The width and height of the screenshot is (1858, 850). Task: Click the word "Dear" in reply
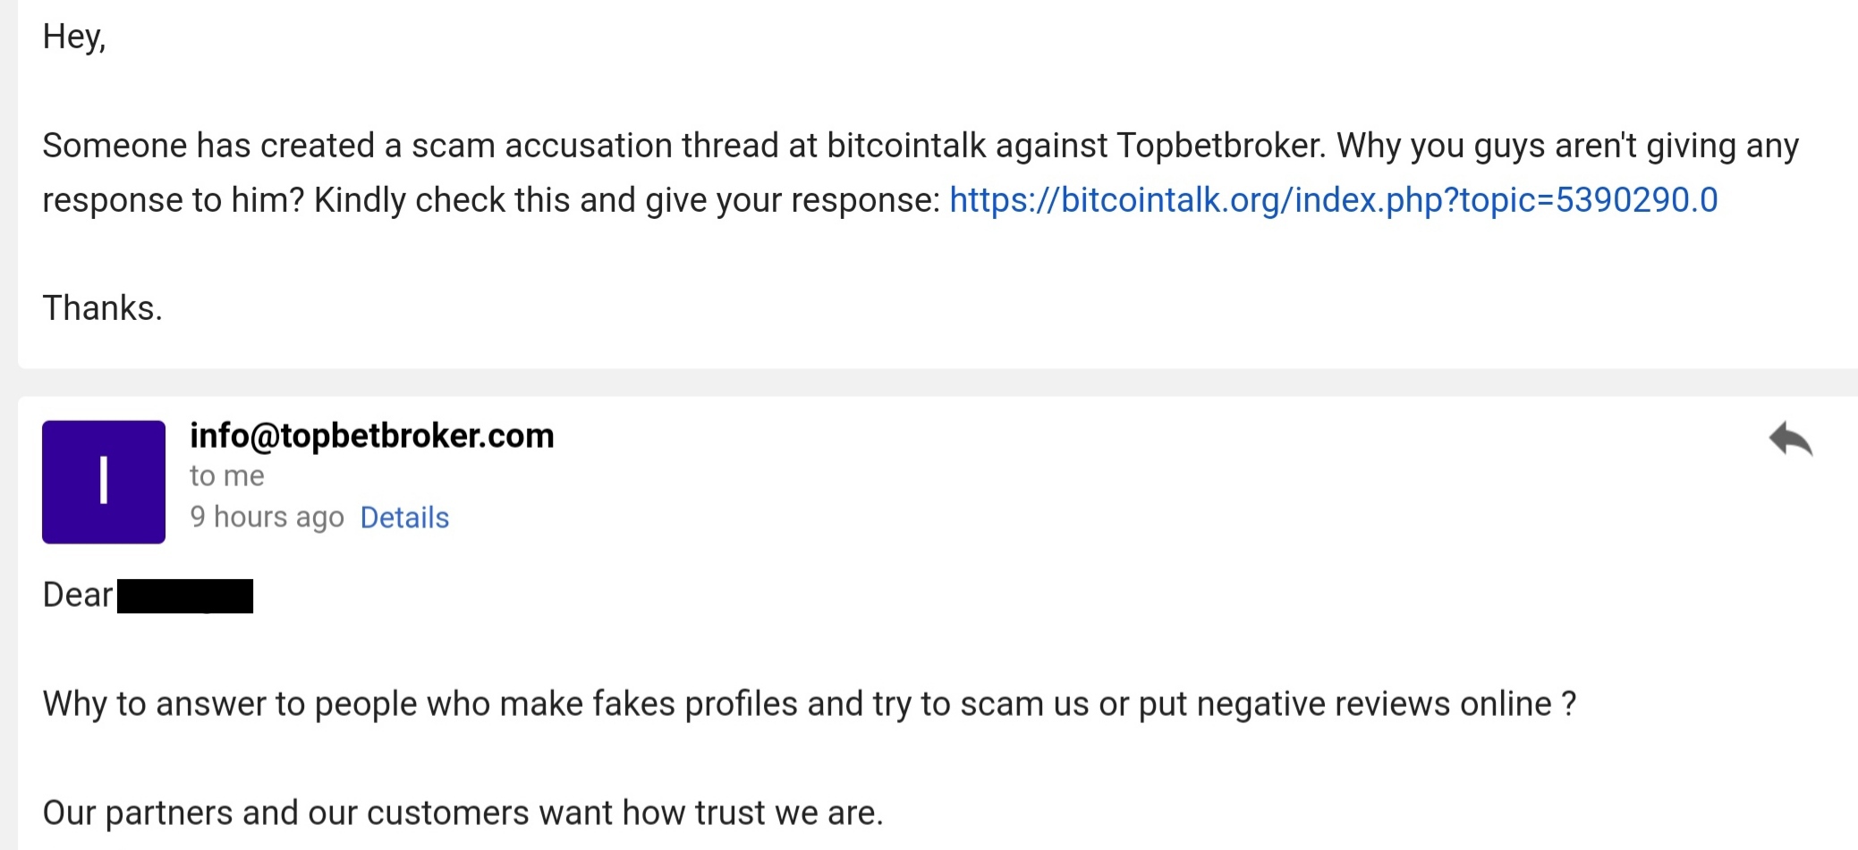pos(78,595)
